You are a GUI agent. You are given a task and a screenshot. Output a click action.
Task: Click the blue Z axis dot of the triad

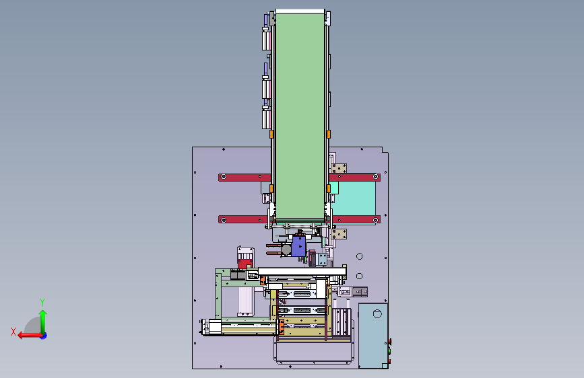[44, 336]
